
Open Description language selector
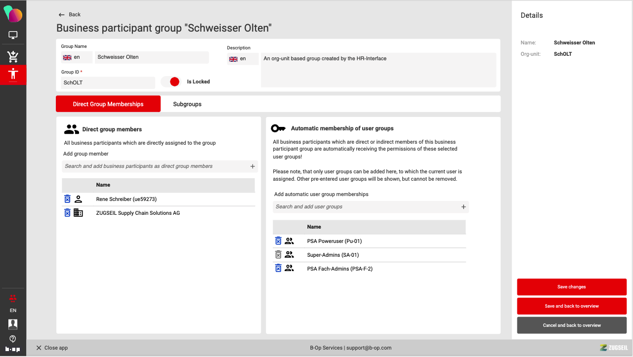242,59
